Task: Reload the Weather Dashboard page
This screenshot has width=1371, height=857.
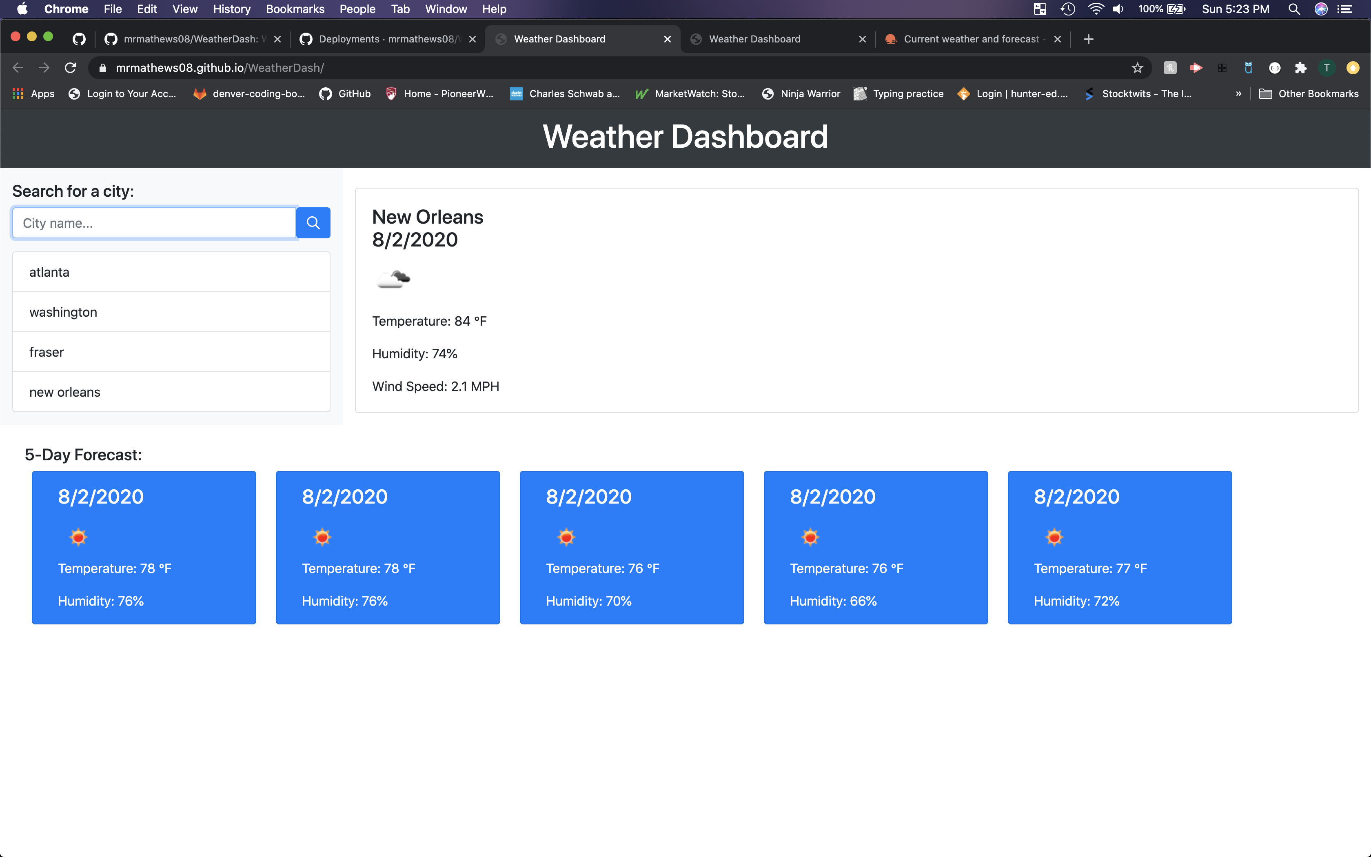Action: click(x=70, y=67)
